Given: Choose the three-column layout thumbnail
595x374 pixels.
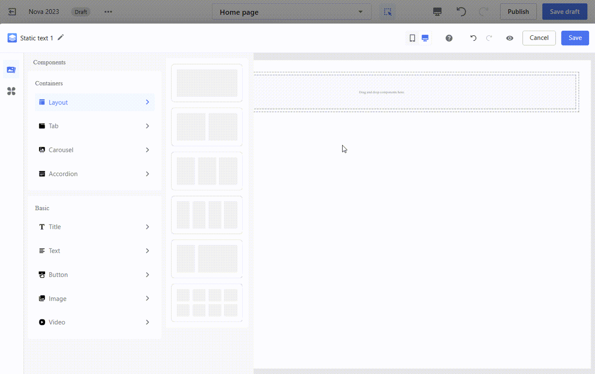Looking at the screenshot, I should click(x=207, y=171).
